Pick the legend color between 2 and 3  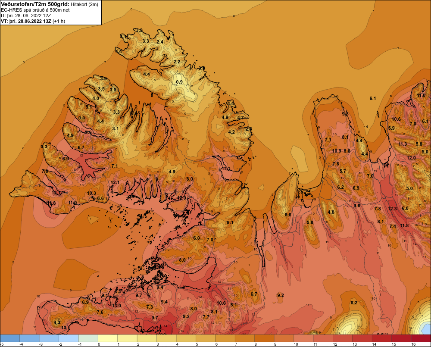(x=147, y=338)
